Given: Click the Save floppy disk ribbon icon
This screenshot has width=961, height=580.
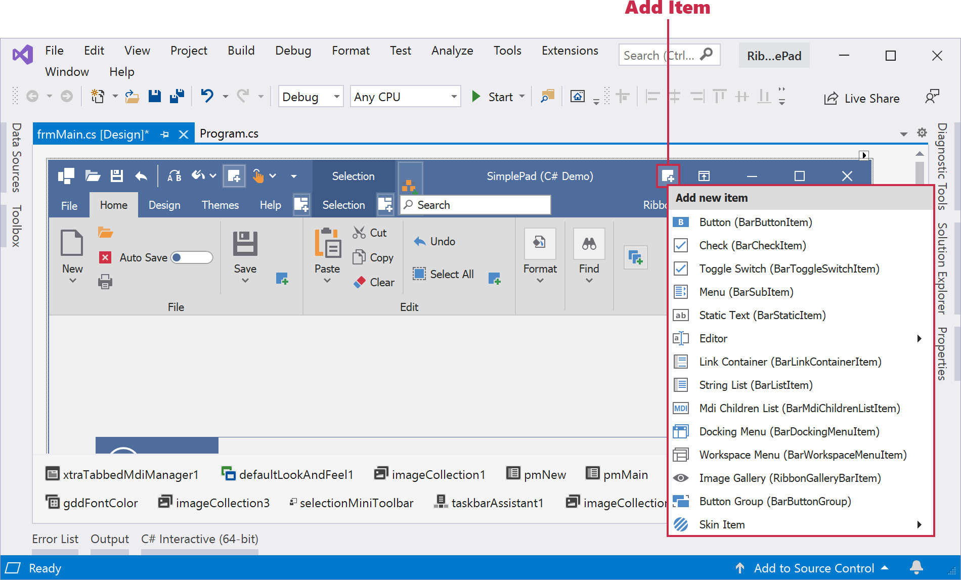Looking at the screenshot, I should pyautogui.click(x=245, y=244).
